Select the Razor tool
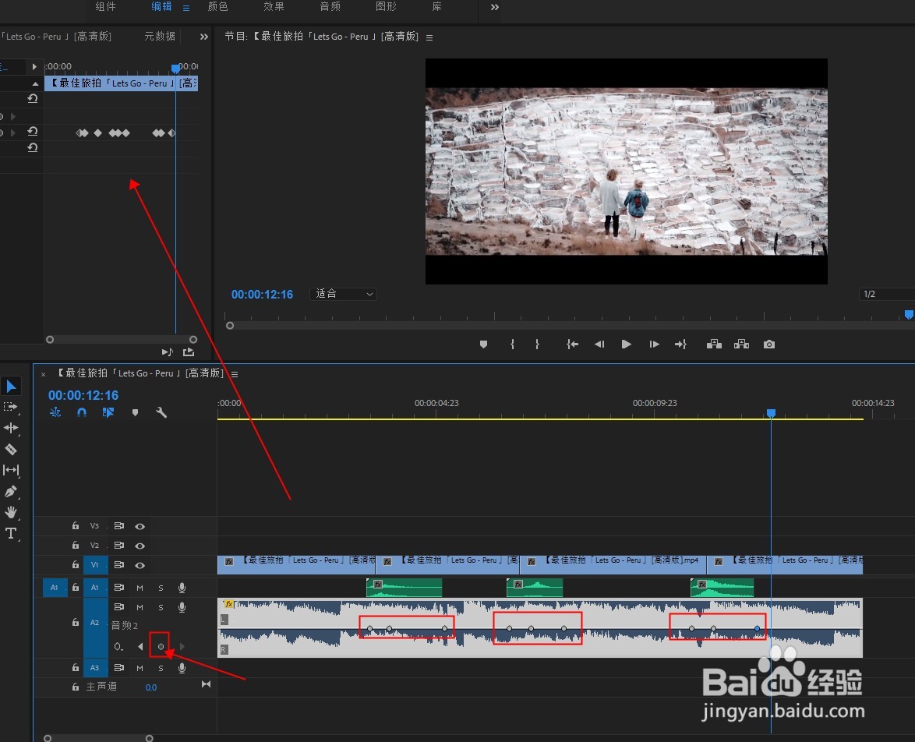 (10, 449)
